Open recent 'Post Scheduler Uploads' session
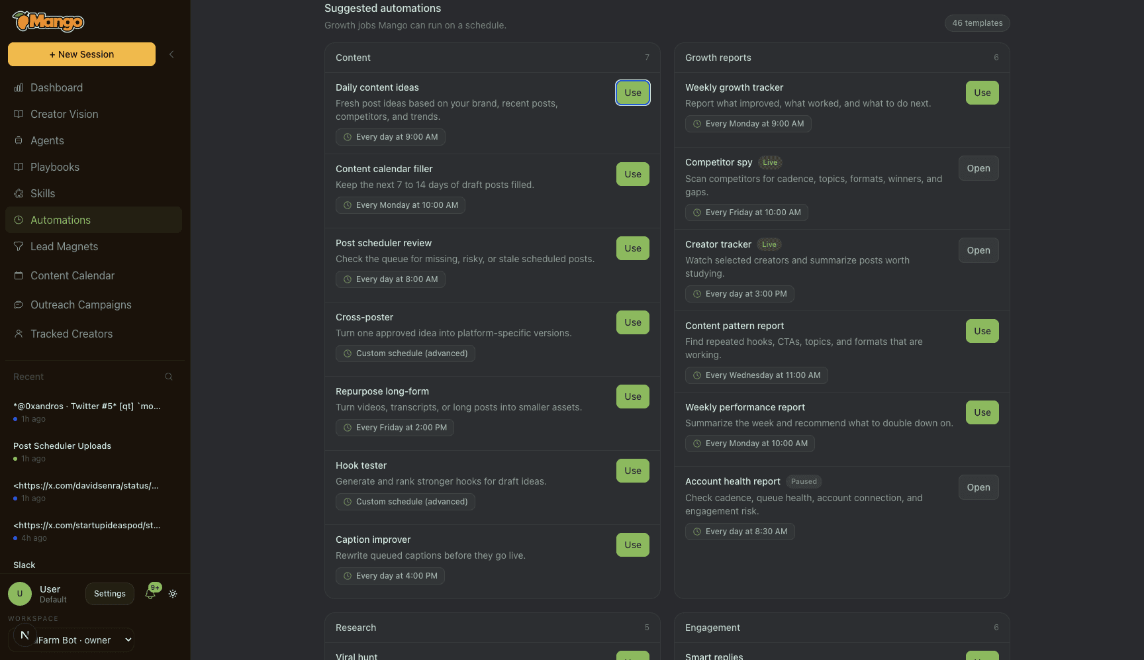Viewport: 1144px width, 660px height. tap(93, 451)
